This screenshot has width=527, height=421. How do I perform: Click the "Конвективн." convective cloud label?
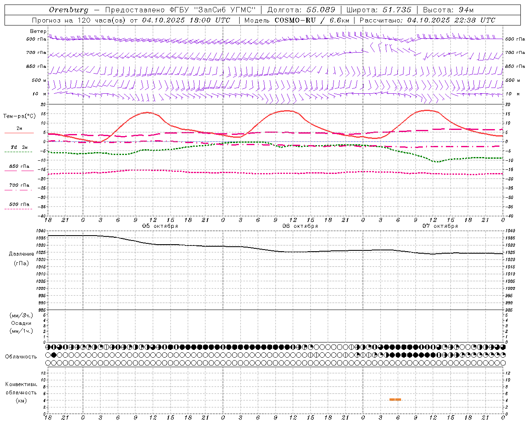(x=21, y=384)
